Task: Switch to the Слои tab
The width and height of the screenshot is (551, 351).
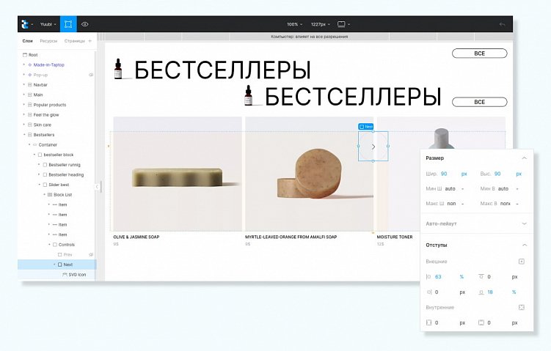Action: [27, 41]
